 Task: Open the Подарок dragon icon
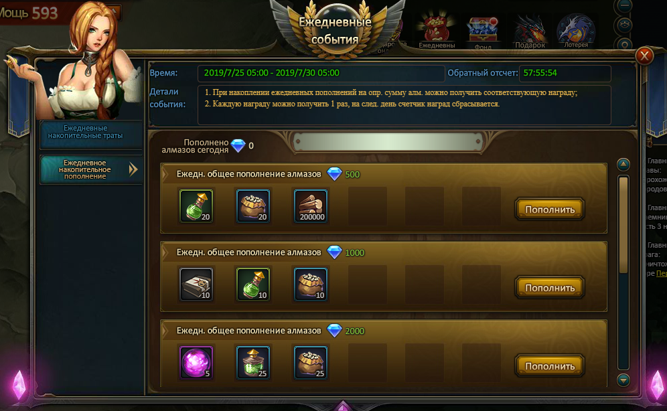(x=530, y=31)
